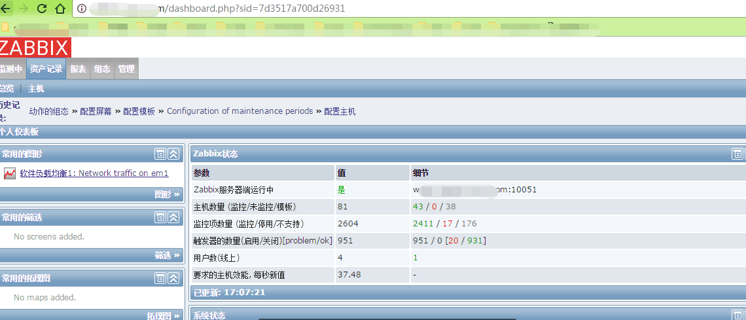The image size is (746, 320).
Task: Click the 拓扑图 » link
Action: [x=163, y=315]
